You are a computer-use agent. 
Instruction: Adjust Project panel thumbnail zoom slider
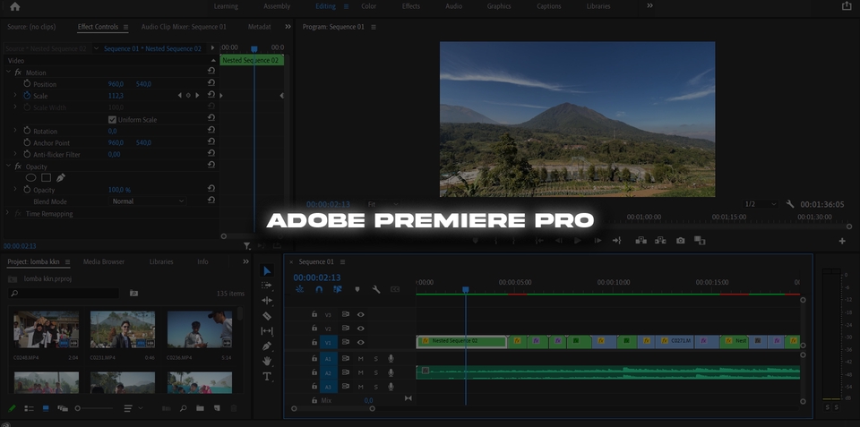(x=78, y=408)
